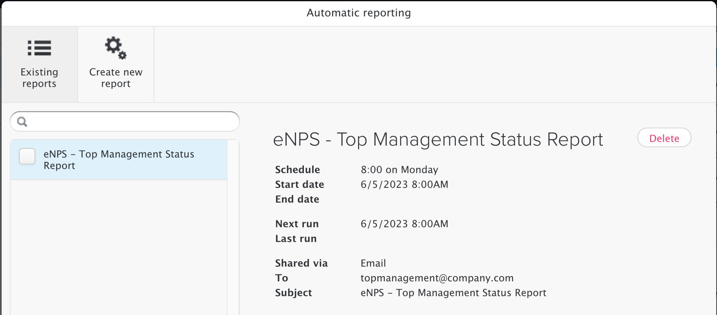Image resolution: width=717 pixels, height=315 pixels.
Task: Open the Existing reports list icon
Action: click(39, 48)
